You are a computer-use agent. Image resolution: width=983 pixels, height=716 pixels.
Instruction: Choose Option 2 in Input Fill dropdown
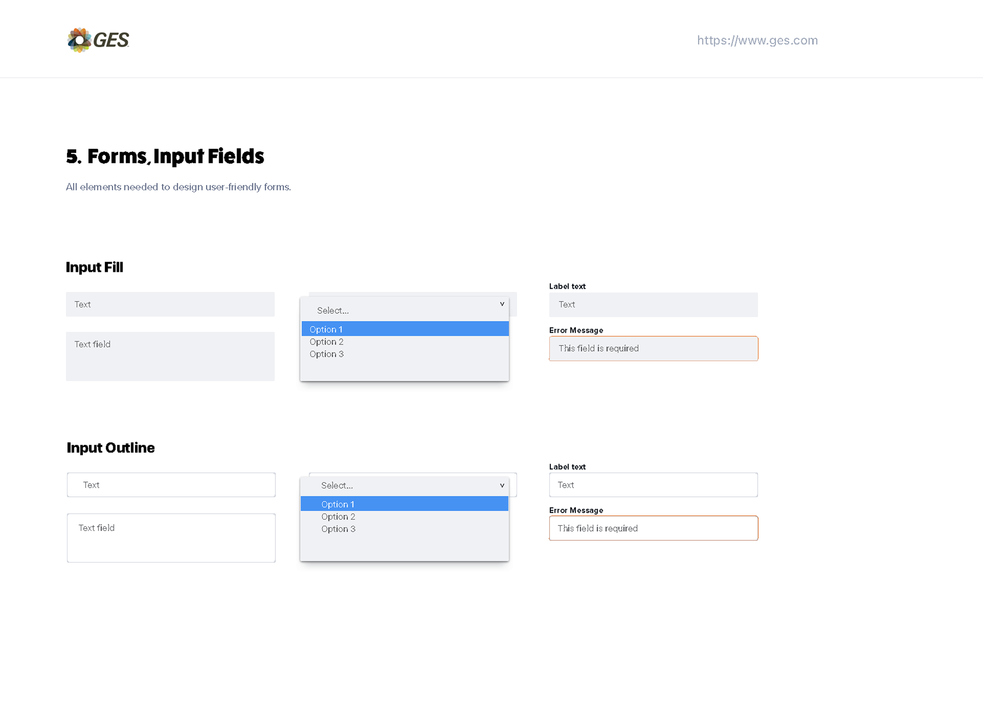pyautogui.click(x=405, y=342)
